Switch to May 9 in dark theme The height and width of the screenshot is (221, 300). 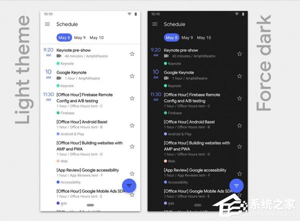(187, 37)
